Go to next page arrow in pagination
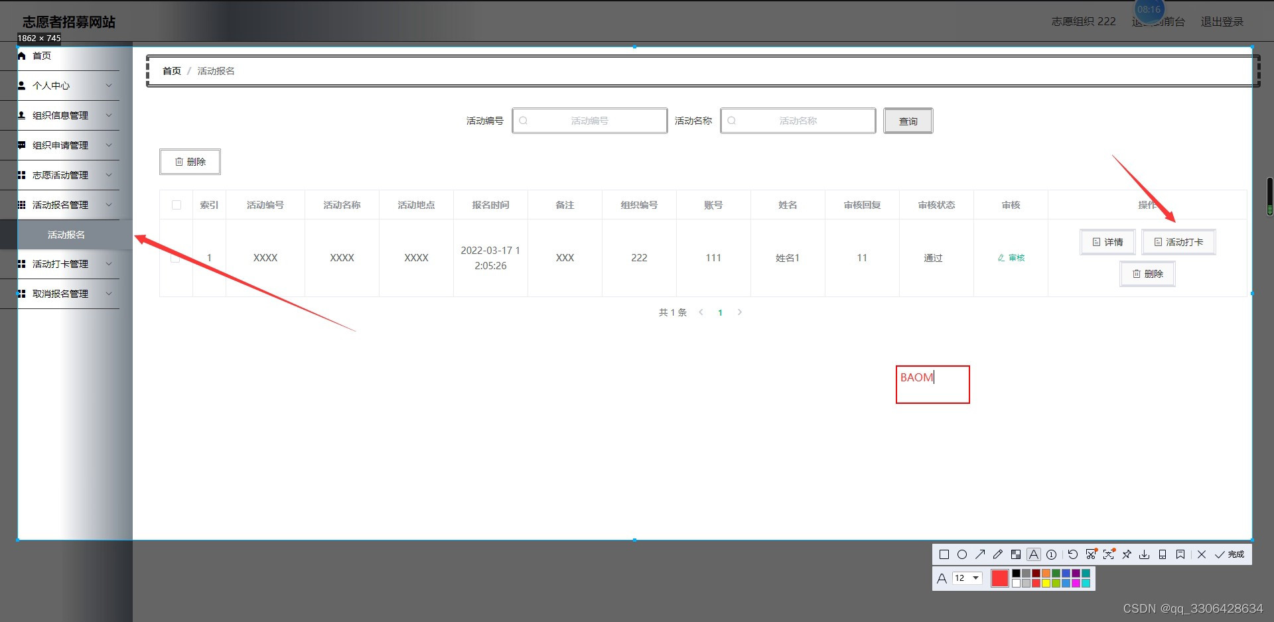Viewport: 1274px width, 622px height. point(740,312)
